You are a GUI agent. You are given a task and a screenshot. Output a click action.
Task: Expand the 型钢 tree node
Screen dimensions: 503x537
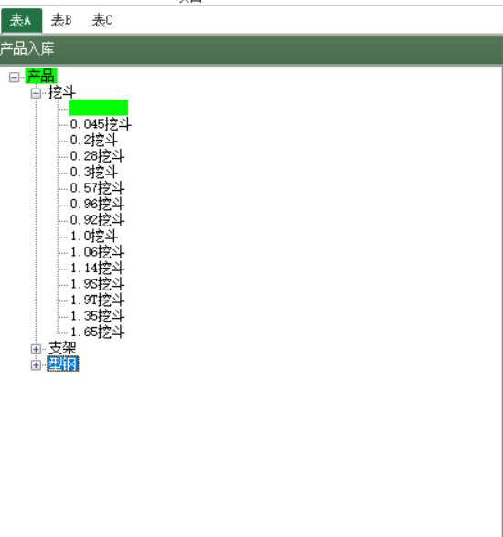click(36, 365)
